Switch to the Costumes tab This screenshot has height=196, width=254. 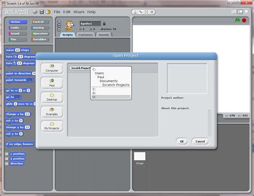coord(86,35)
